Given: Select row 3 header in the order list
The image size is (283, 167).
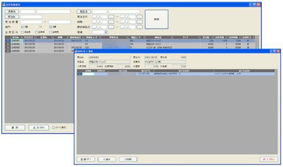Looking at the screenshot, I should pos(8,48).
